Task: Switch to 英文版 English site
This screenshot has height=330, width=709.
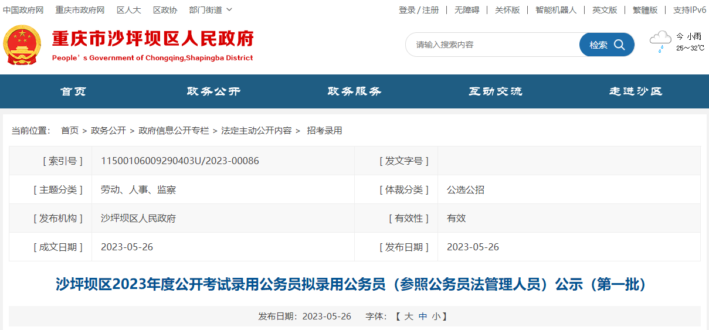Action: (604, 10)
